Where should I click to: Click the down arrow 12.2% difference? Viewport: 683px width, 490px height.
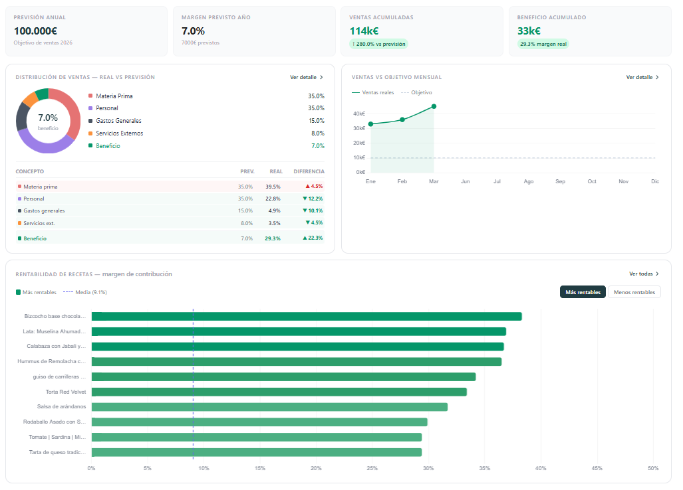point(313,199)
